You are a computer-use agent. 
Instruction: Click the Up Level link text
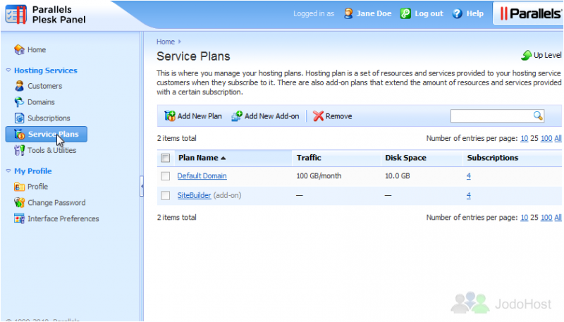click(548, 55)
